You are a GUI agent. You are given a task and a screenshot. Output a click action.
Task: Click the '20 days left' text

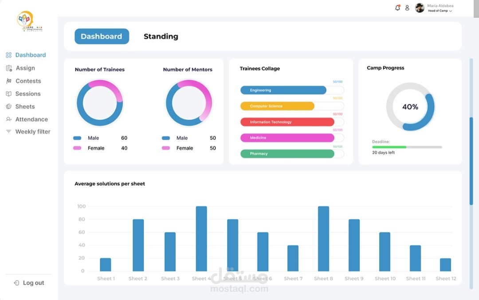(x=383, y=153)
